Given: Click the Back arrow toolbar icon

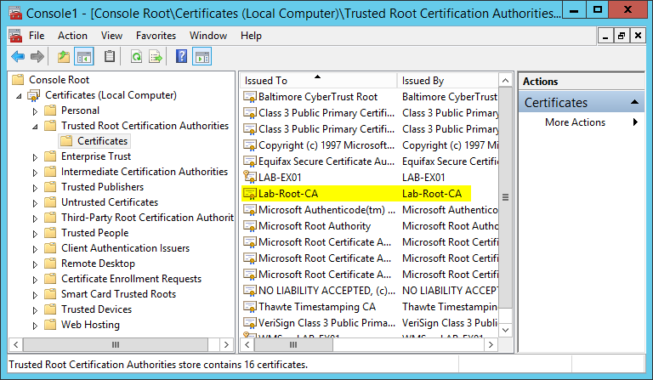Looking at the screenshot, I should tap(18, 56).
